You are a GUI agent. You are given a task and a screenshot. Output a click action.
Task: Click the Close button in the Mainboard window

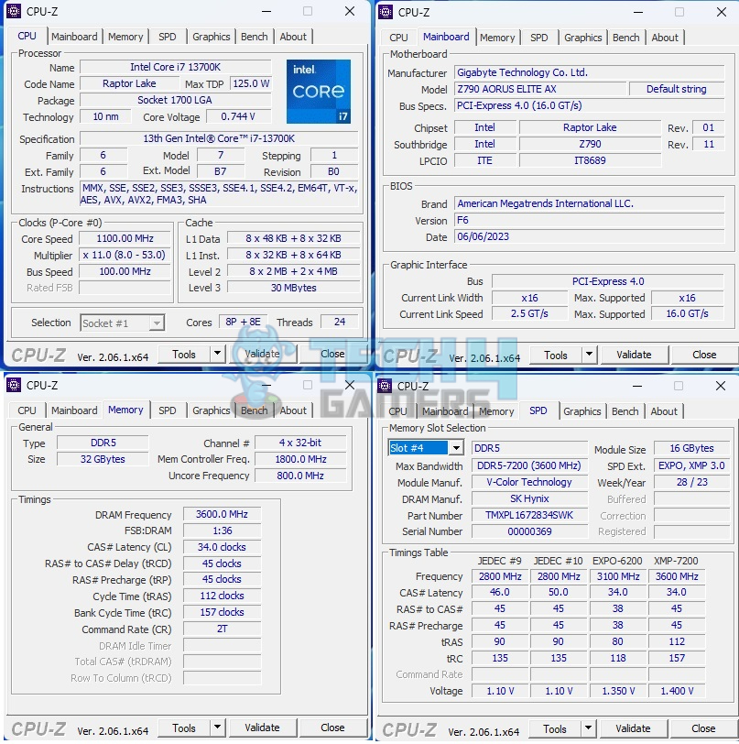pyautogui.click(x=704, y=355)
